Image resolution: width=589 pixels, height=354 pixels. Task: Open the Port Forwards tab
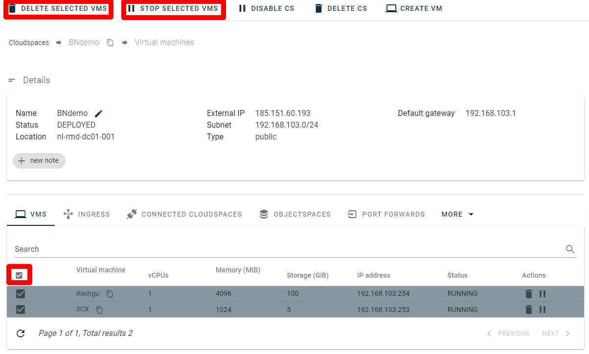click(386, 214)
